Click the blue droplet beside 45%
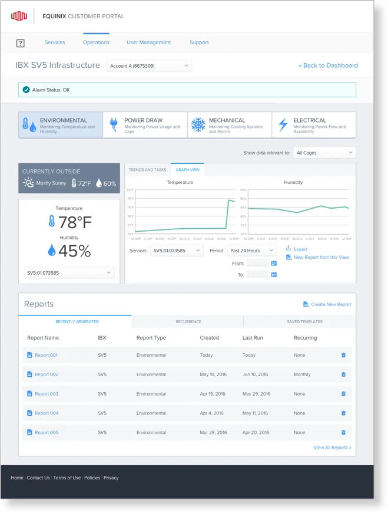This screenshot has width=388, height=513. [x=52, y=250]
